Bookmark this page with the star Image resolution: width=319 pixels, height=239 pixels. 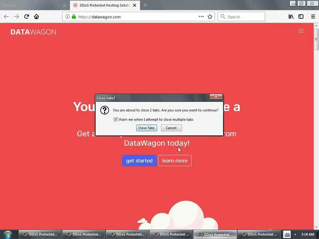pos(210,17)
